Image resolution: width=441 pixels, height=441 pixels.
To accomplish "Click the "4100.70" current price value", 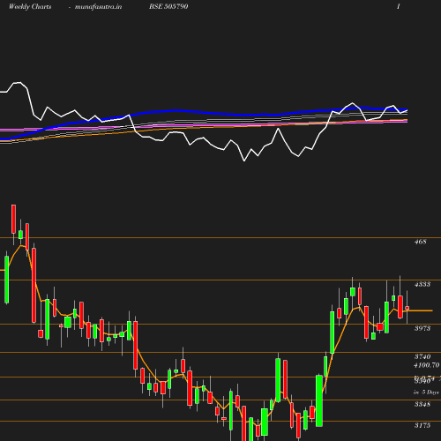I will [x=427, y=365].
